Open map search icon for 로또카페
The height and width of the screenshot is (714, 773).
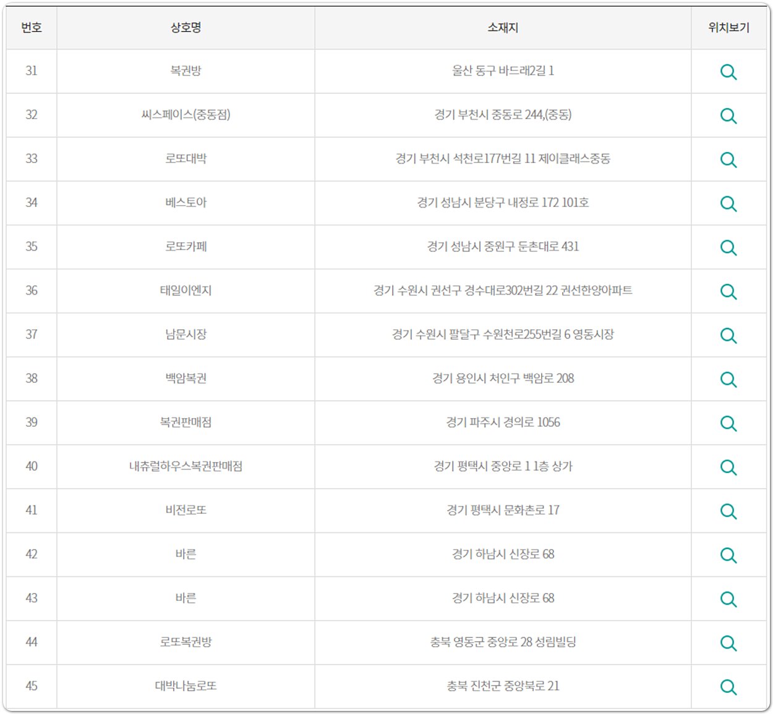(728, 247)
